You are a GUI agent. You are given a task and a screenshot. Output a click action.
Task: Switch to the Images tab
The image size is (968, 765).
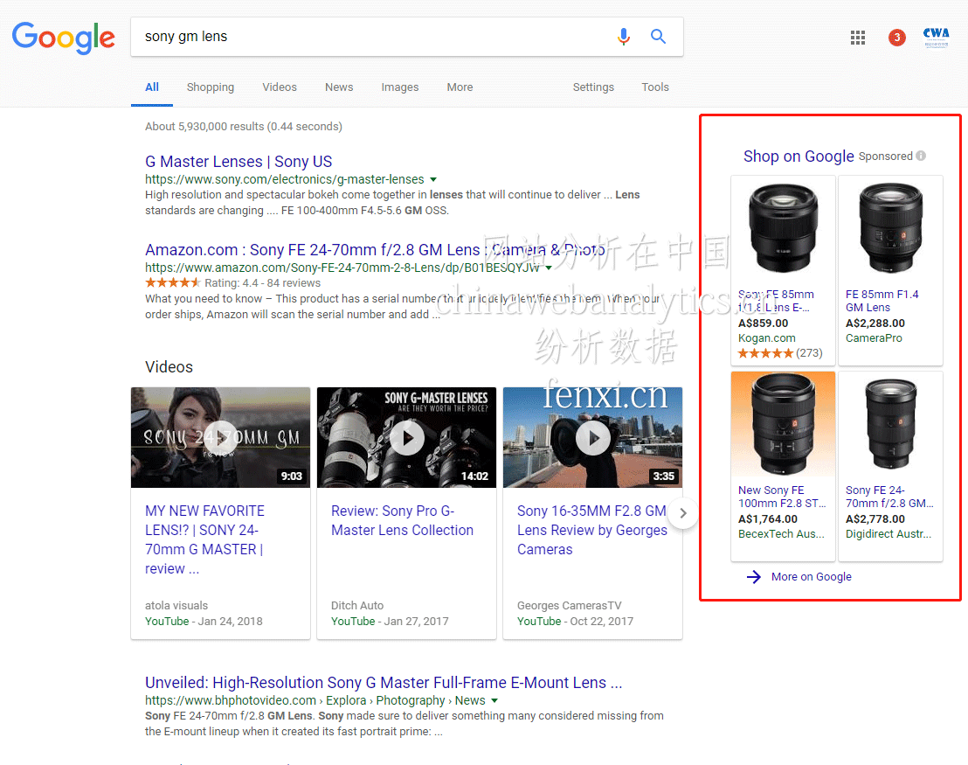pos(399,87)
